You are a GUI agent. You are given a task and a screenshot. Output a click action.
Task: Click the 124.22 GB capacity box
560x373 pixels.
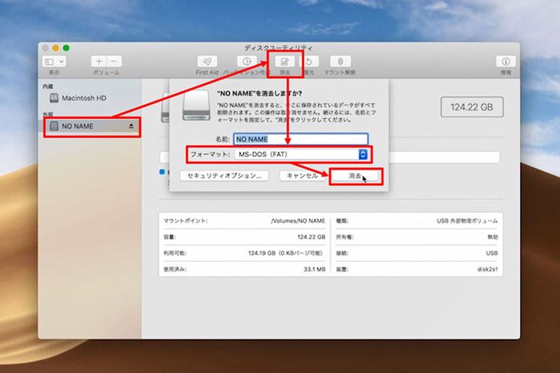tap(471, 107)
